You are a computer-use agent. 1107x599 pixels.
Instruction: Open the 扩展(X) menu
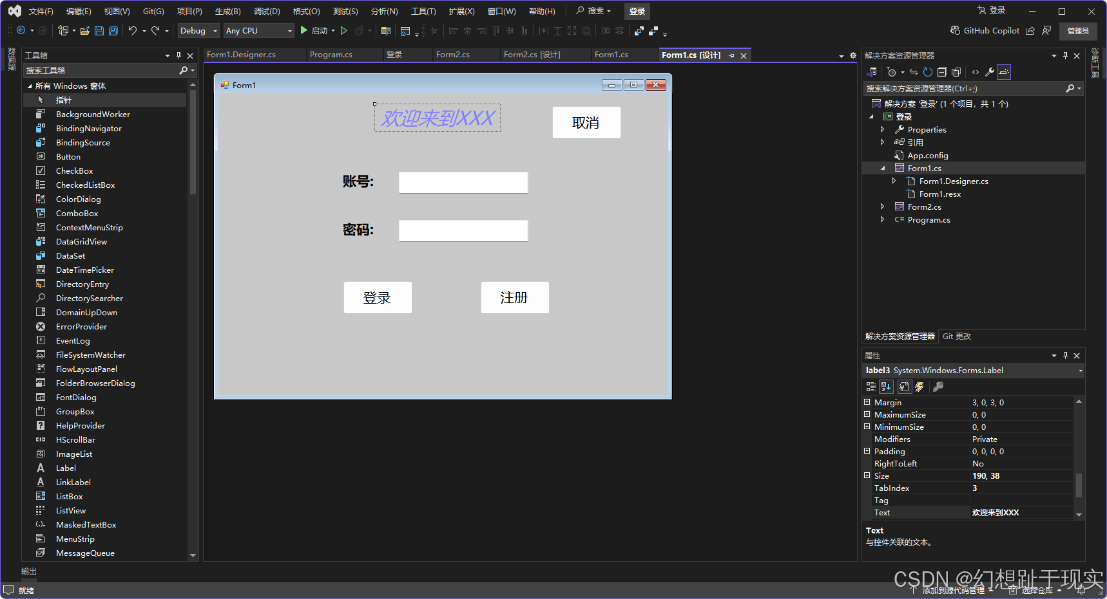coord(461,12)
